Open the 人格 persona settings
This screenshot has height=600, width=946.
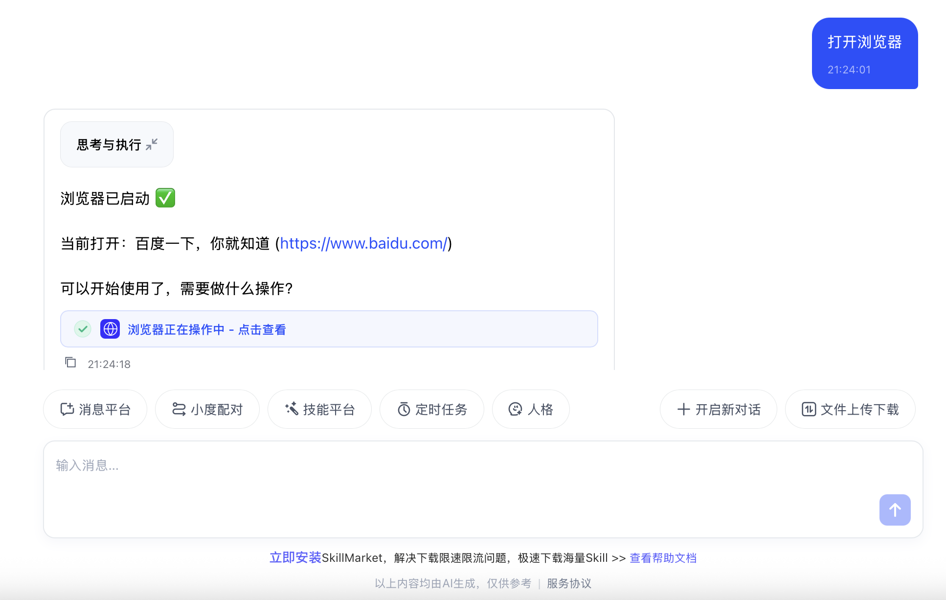[x=530, y=409]
